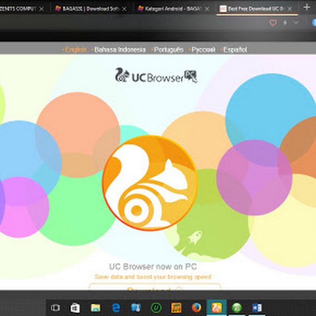Image resolution: width=316 pixels, height=316 pixels.
Task: Switch to the ZENITS COMPUT tab
Action: pos(21,9)
